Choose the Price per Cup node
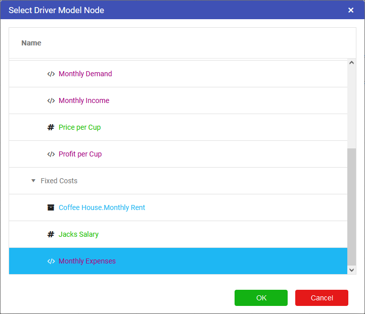Viewport: 365px width, 314px height. 79,127
